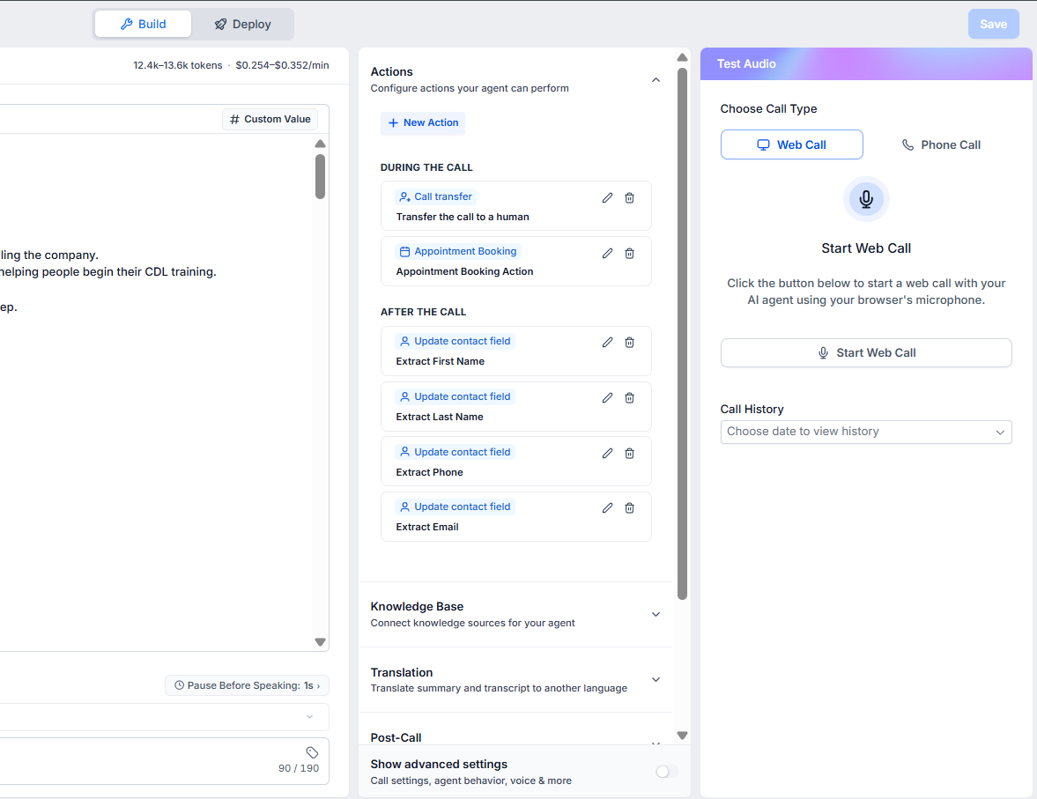The width and height of the screenshot is (1037, 799).
Task: Click the Actions panel scroll-down arrow
Action: (x=683, y=736)
